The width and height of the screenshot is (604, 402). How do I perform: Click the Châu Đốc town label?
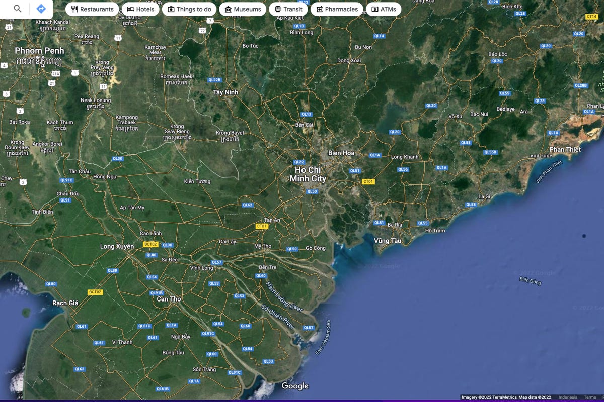pos(68,193)
